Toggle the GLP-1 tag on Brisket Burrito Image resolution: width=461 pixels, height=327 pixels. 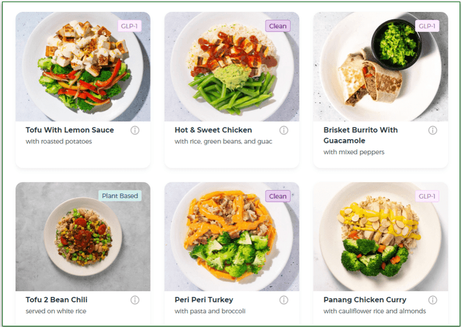tap(428, 26)
